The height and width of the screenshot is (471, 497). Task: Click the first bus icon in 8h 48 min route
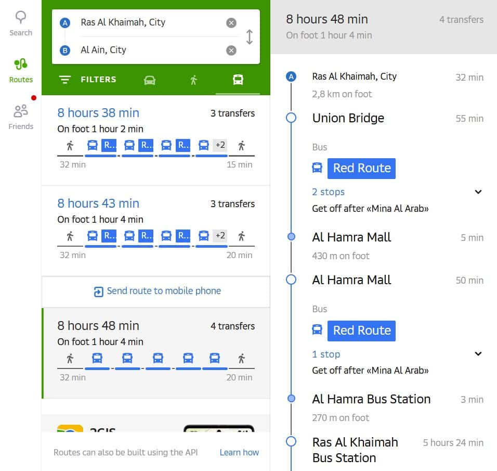[x=97, y=358]
